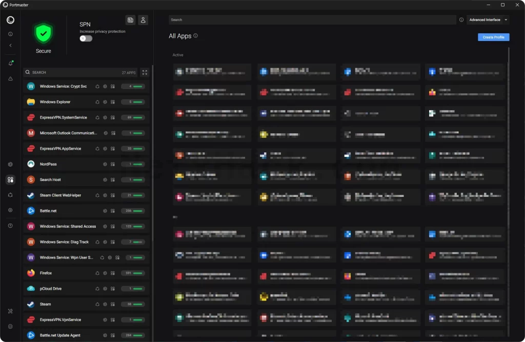Click the main Search field at the top
Image resolution: width=525 pixels, height=342 pixels.
pyautogui.click(x=312, y=20)
